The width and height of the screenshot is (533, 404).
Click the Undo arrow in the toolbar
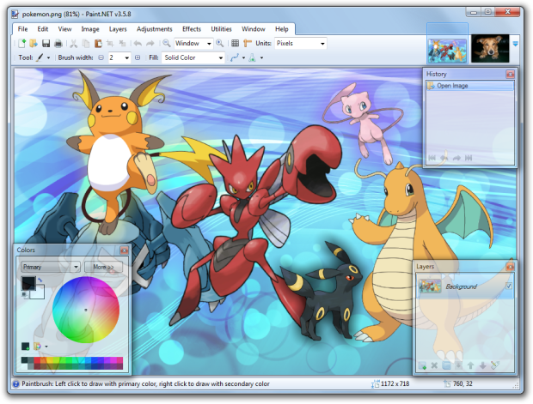pyautogui.click(x=138, y=43)
